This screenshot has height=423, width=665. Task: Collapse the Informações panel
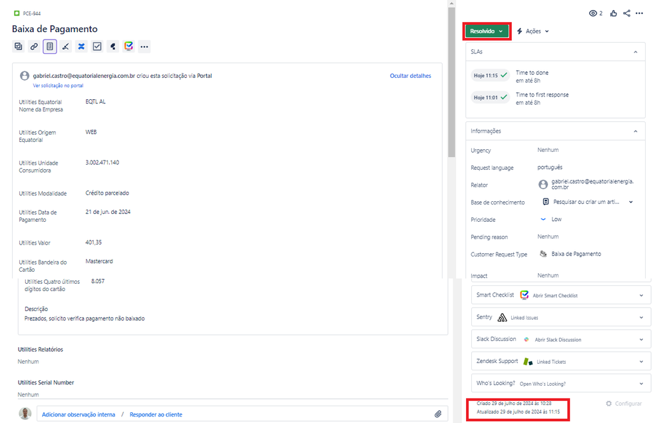pos(634,131)
